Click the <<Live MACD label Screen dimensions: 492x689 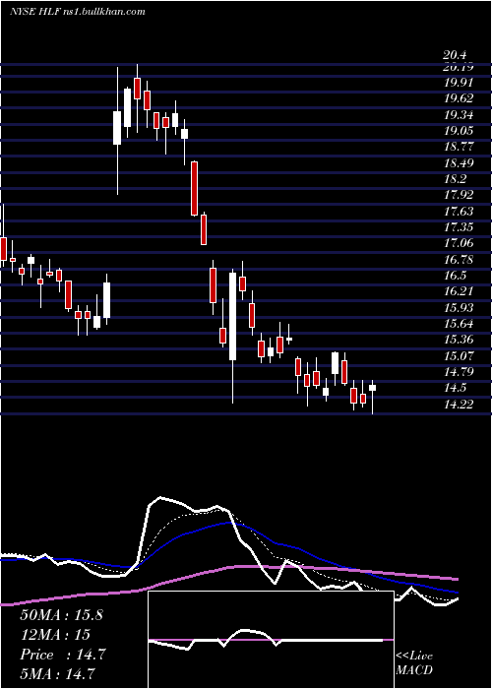tap(414, 663)
